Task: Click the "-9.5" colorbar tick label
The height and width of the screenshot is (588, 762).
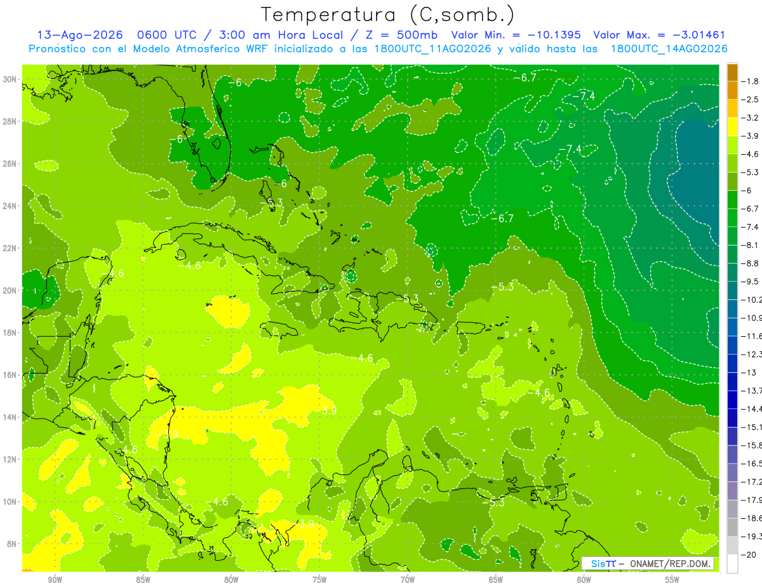Action: pos(751,282)
